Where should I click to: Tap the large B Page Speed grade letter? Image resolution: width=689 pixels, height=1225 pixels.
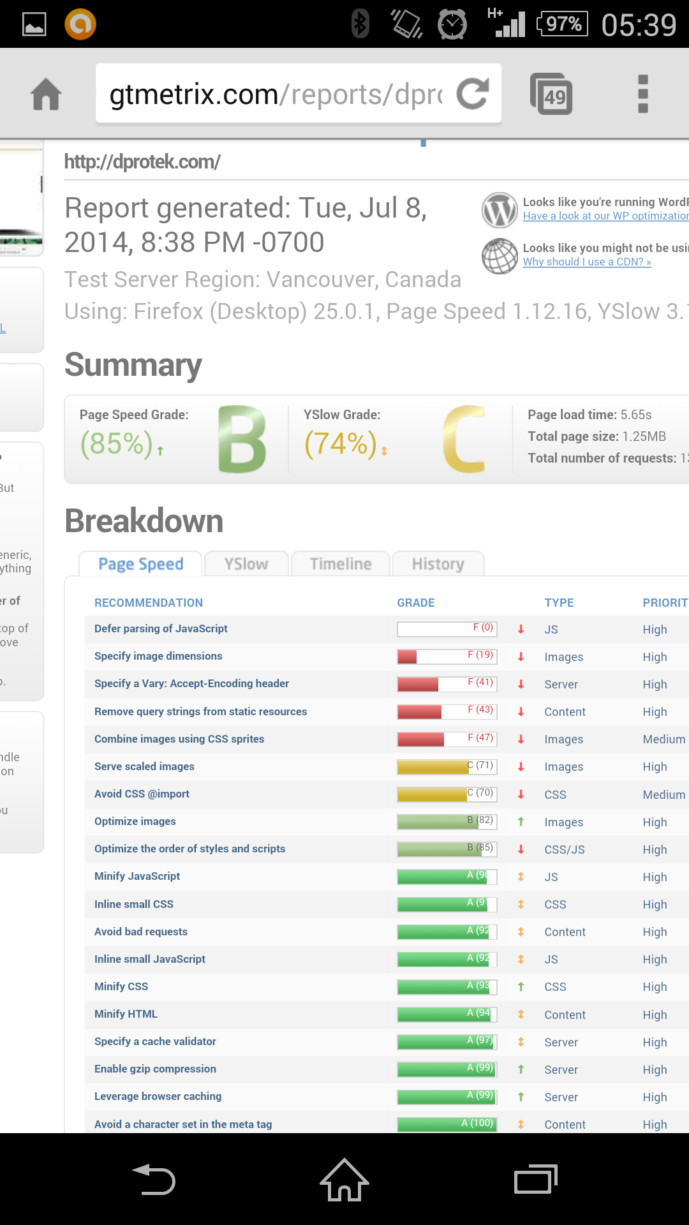242,440
